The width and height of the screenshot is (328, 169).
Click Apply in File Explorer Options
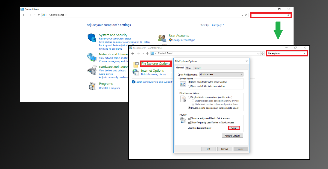point(241,149)
